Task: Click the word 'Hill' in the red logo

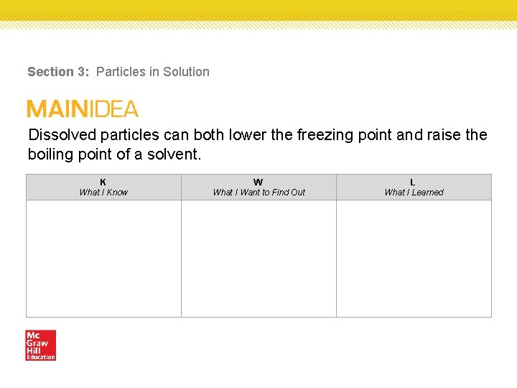Action: (33, 351)
